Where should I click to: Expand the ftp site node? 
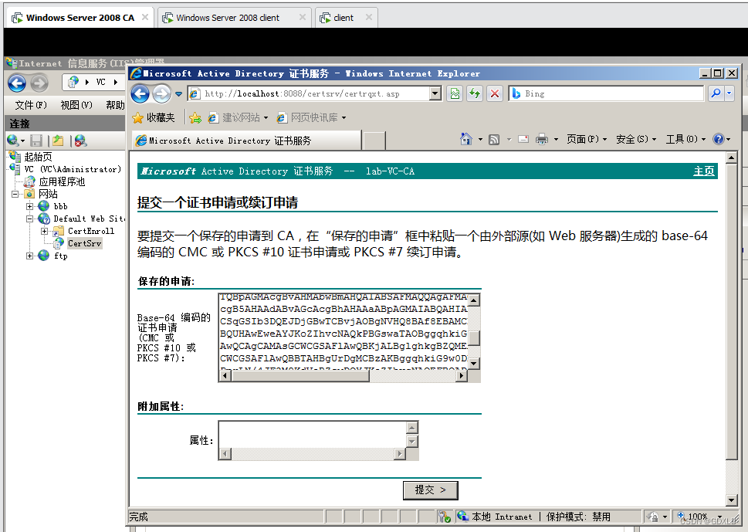[29, 256]
